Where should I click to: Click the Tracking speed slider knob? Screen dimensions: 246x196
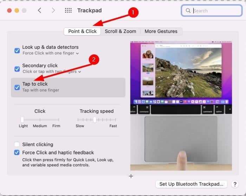[95, 120]
